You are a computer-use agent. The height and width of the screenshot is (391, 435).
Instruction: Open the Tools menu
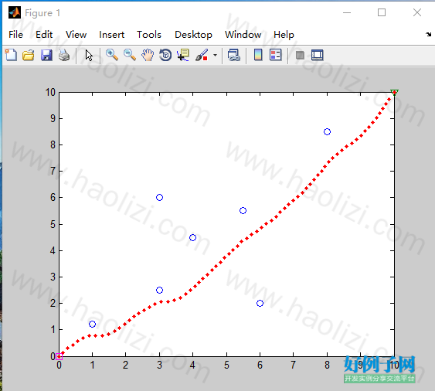[x=149, y=35]
